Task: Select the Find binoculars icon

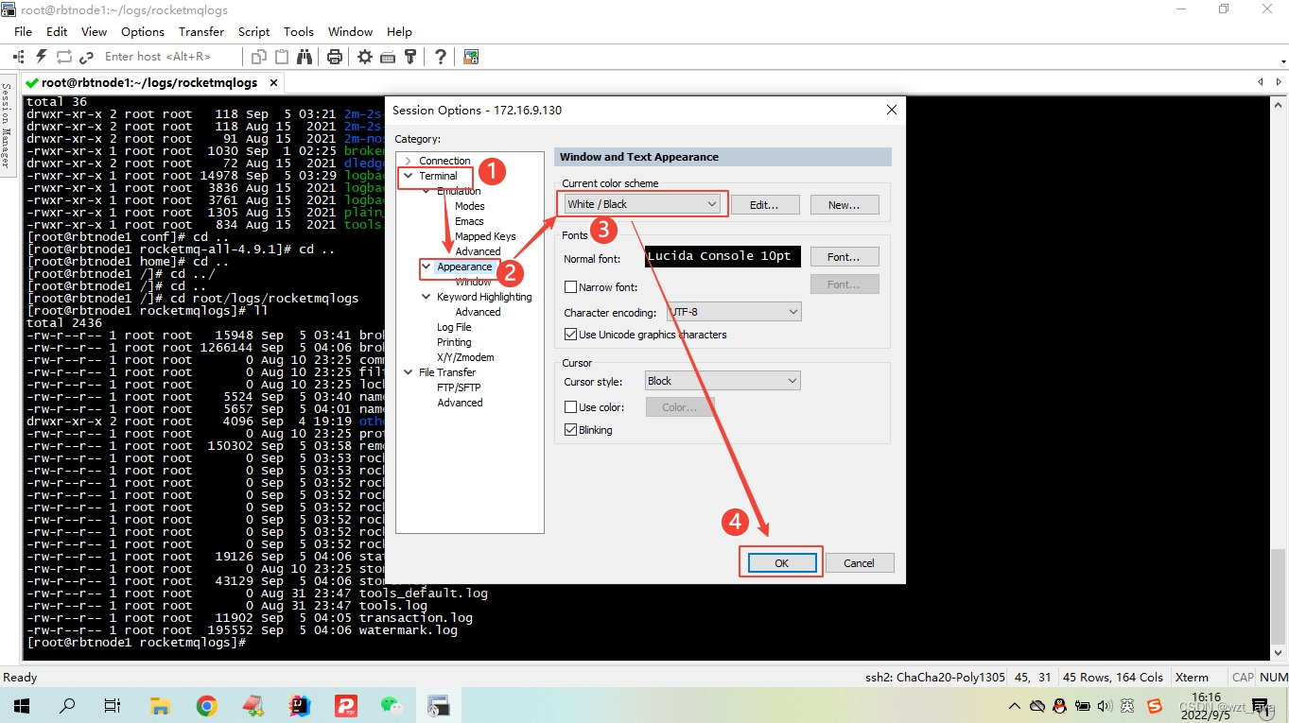Action: [x=305, y=57]
